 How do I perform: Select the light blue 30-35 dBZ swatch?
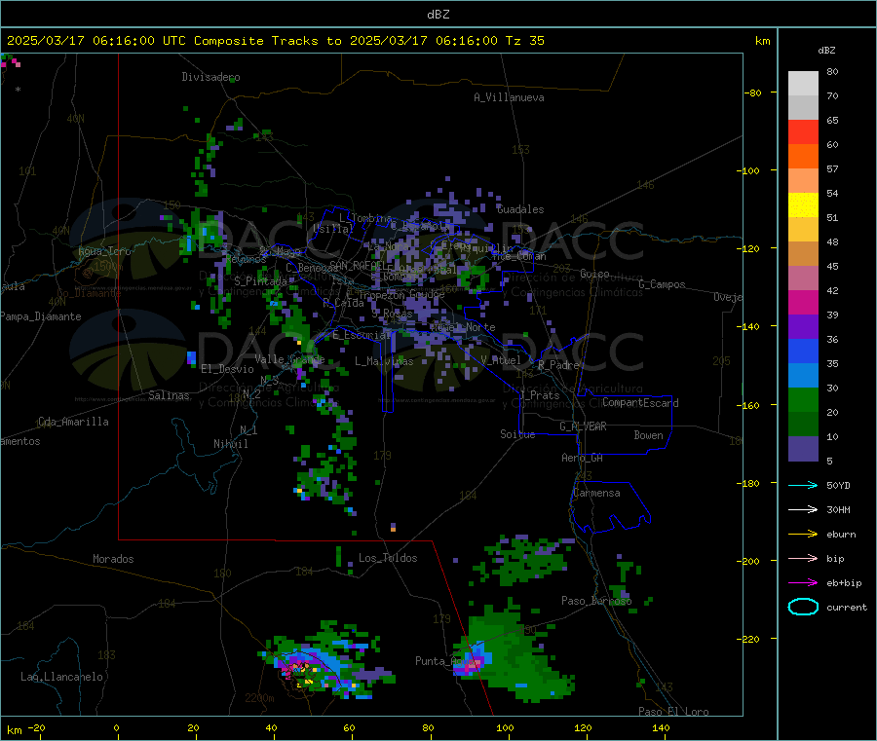803,376
